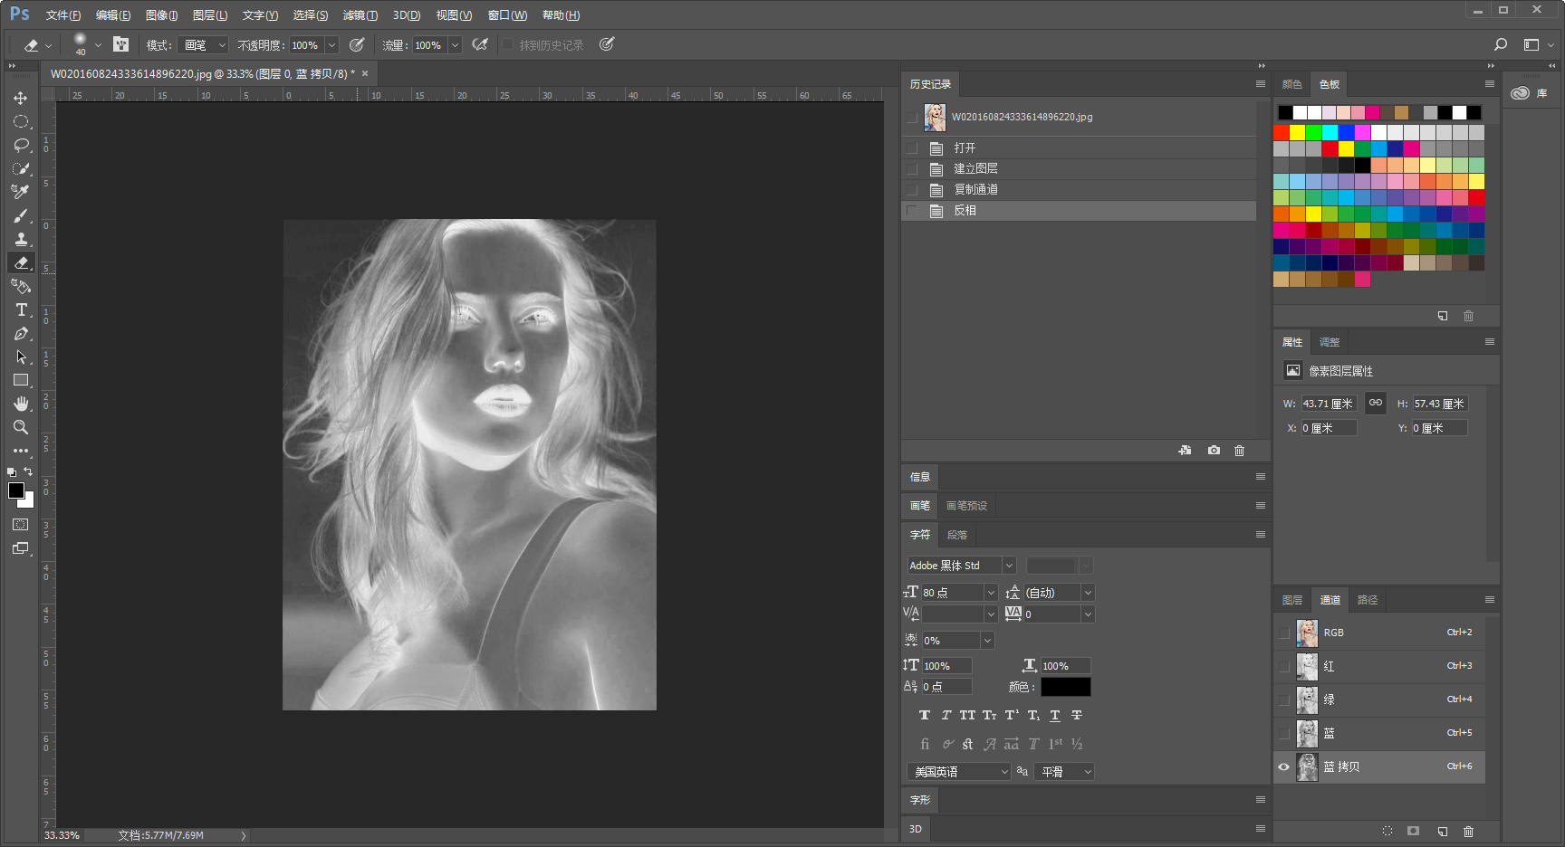Select the 建立图层 history step
The width and height of the screenshot is (1565, 847).
[975, 168]
